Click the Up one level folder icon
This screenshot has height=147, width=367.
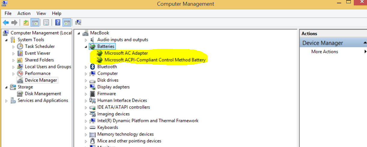(26, 22)
